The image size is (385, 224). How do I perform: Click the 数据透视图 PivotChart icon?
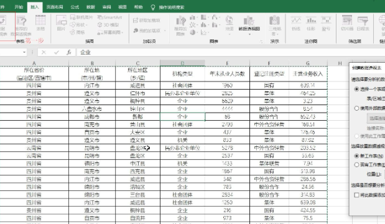249,24
